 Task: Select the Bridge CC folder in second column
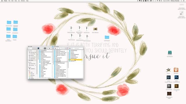coord(61,59)
